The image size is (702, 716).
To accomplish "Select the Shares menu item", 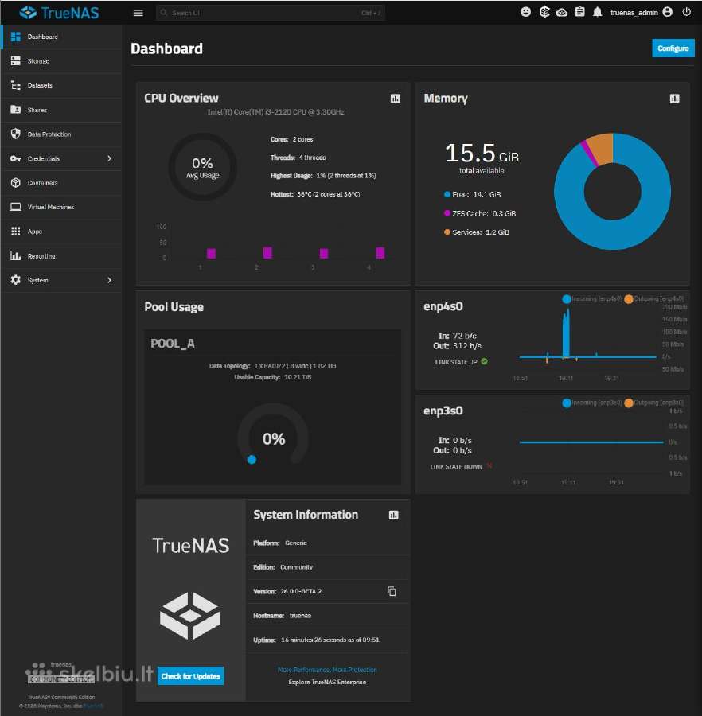I will [x=61, y=110].
